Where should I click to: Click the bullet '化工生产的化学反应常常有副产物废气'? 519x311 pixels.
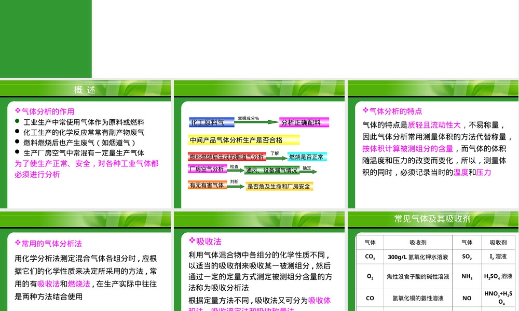84,133
